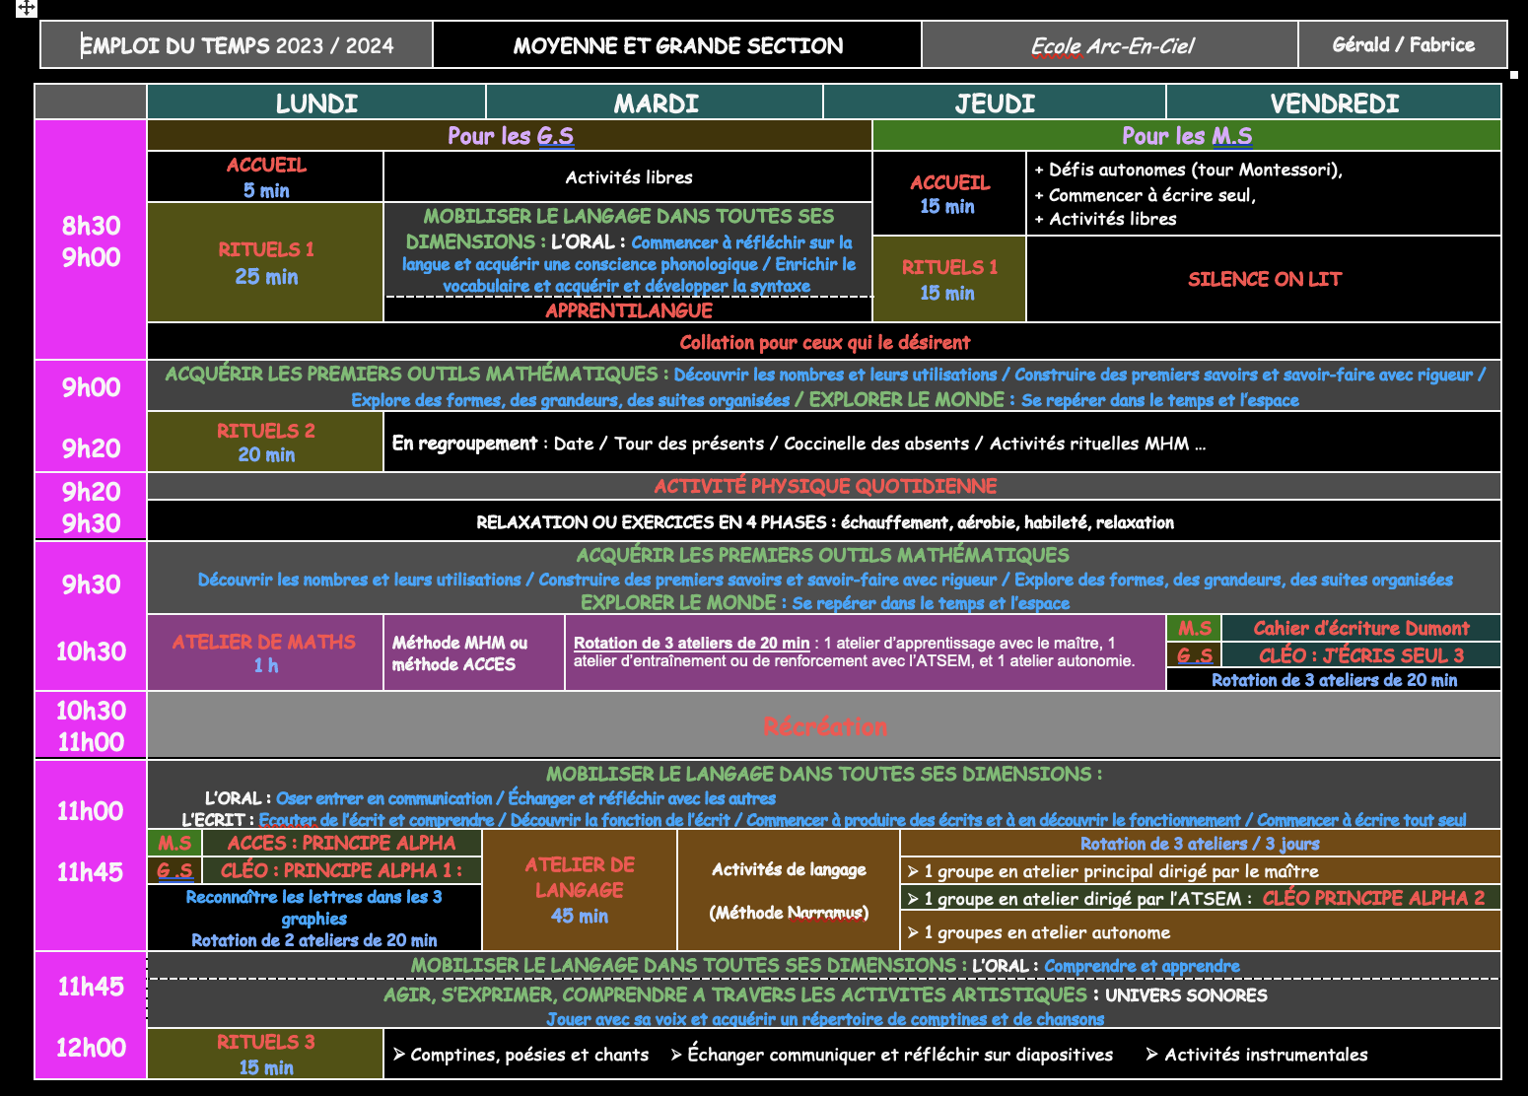Select the "Gérald / Fabrice" cell
The width and height of the screenshot is (1528, 1096).
(1403, 44)
